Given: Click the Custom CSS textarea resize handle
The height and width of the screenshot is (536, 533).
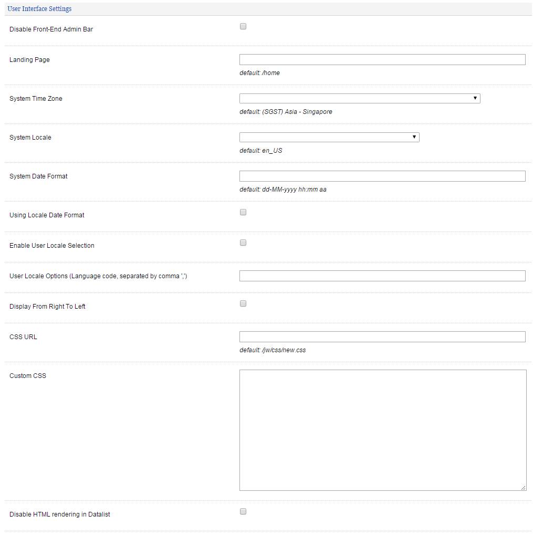Looking at the screenshot, I should click(x=523, y=488).
